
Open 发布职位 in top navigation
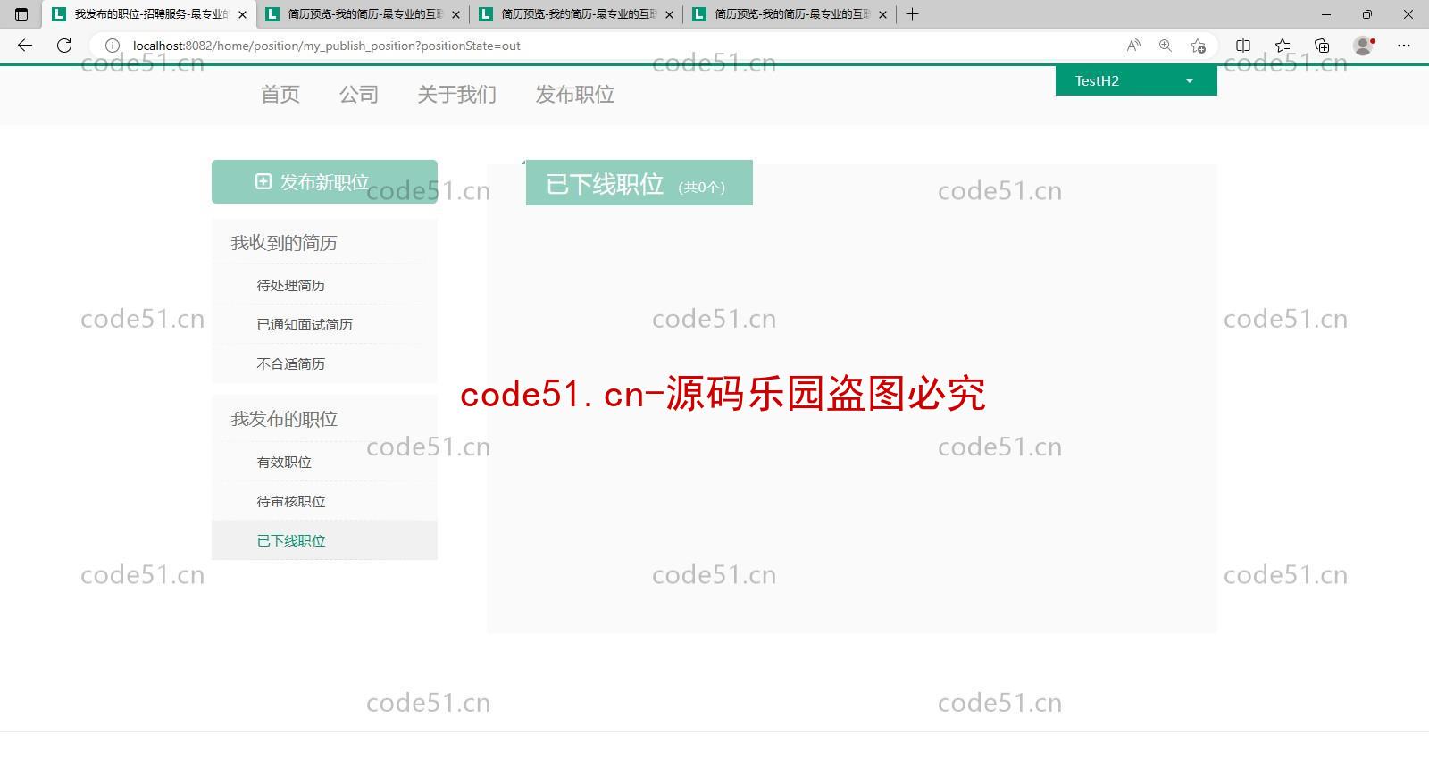(x=575, y=95)
